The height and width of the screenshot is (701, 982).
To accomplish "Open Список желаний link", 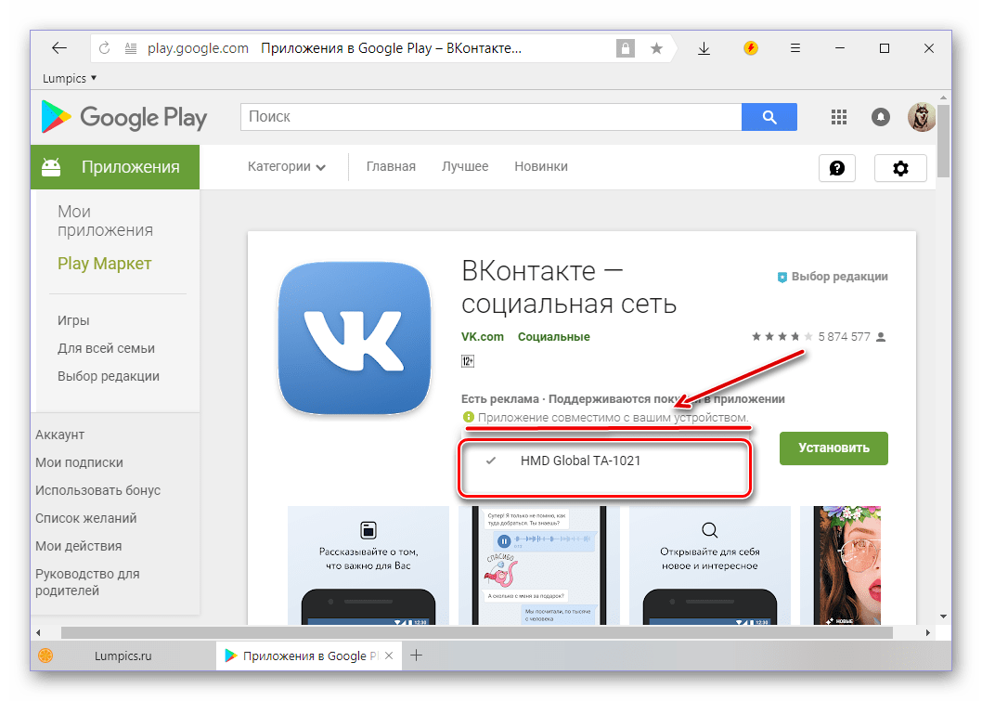I will pyautogui.click(x=85, y=519).
